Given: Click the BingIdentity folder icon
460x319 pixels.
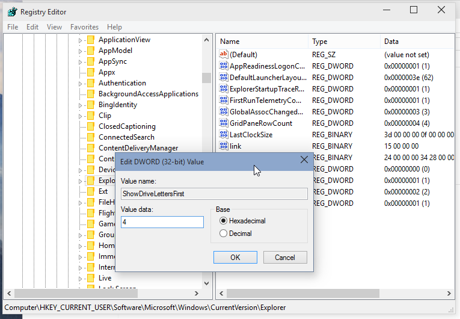Looking at the screenshot, I should coord(91,105).
